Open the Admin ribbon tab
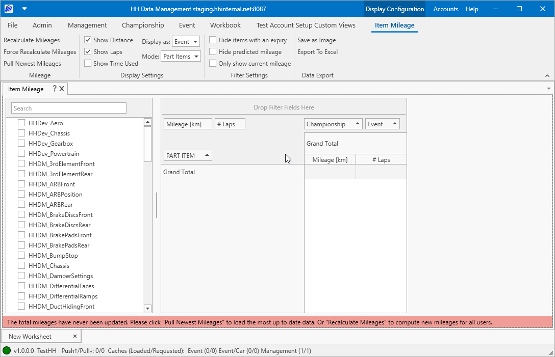 click(x=42, y=25)
